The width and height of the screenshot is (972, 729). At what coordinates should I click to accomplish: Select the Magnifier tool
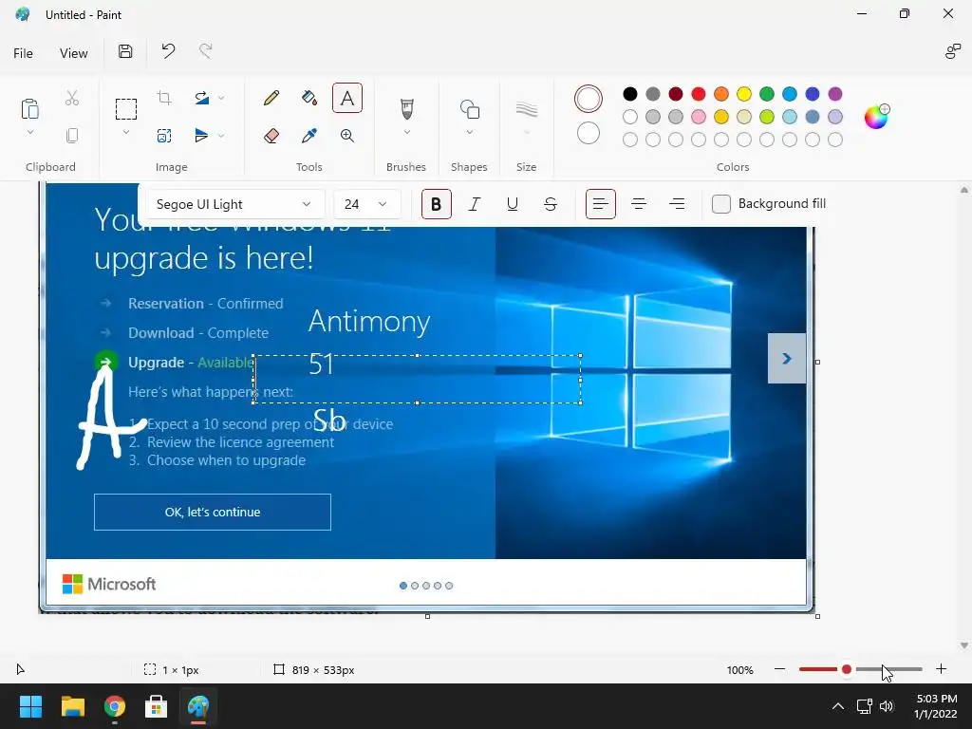pyautogui.click(x=347, y=136)
